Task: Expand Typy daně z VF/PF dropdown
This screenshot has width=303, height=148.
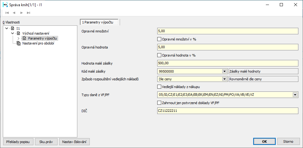Action: [x=295, y=95]
